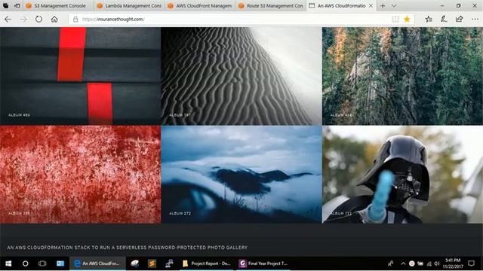Open Task View on the taskbar

click(x=42, y=263)
